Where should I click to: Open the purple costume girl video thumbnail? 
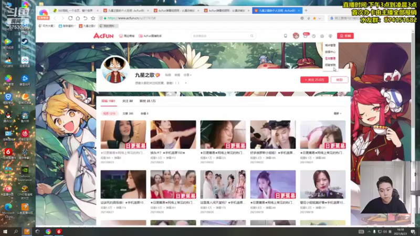273,185
